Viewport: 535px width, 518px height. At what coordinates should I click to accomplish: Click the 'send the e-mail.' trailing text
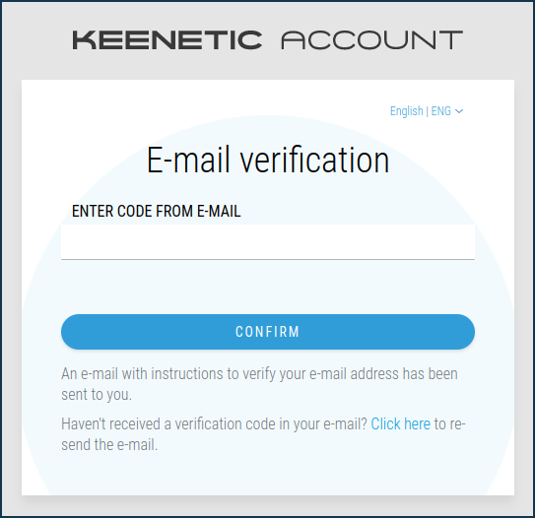(x=109, y=445)
